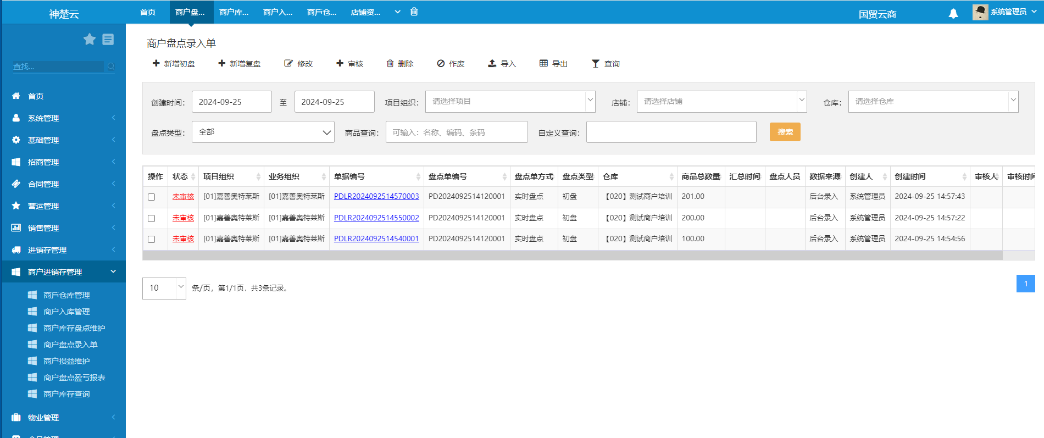
Task: Go to page 1 pagination button
Action: pos(1026,284)
